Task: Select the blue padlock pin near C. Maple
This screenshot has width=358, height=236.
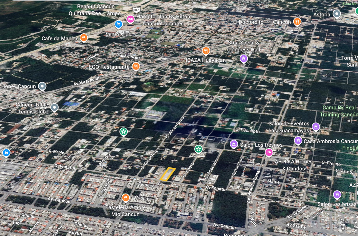Action: pyautogui.click(x=6, y=153)
